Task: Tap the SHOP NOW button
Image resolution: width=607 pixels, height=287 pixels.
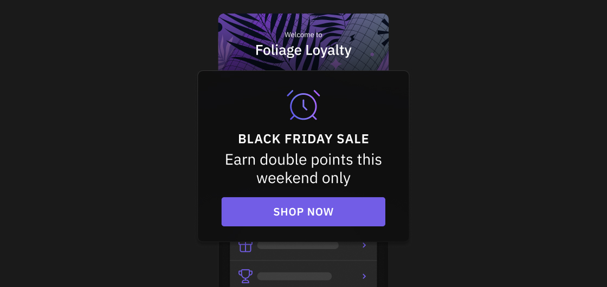Action: pos(303,212)
